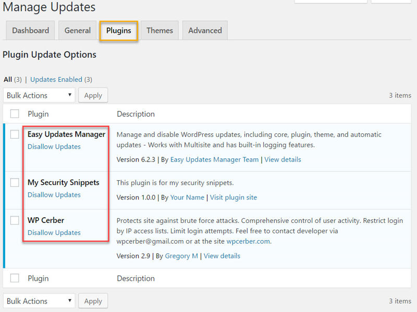Open the Your Name author link

pos(187,197)
